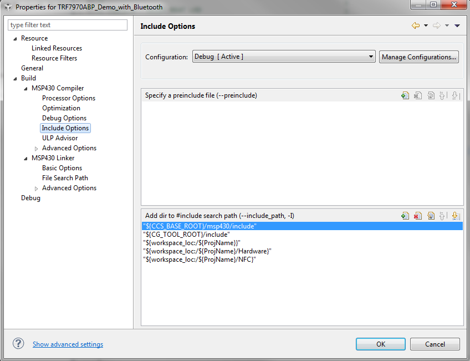Click the forward navigation arrow icon
The width and height of the screenshot is (470, 361).
(x=436, y=26)
